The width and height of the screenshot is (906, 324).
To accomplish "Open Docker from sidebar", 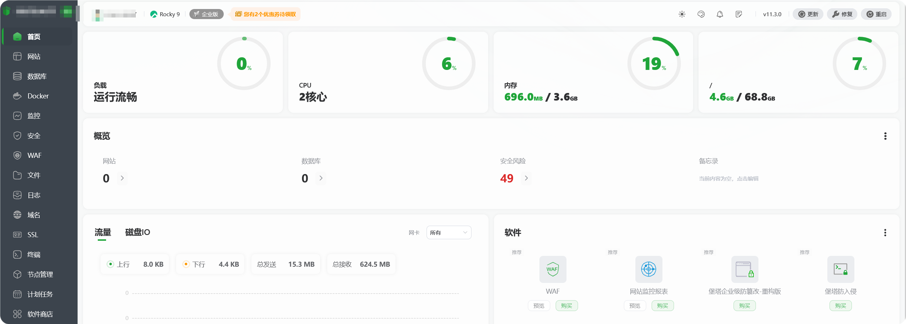I will [38, 96].
